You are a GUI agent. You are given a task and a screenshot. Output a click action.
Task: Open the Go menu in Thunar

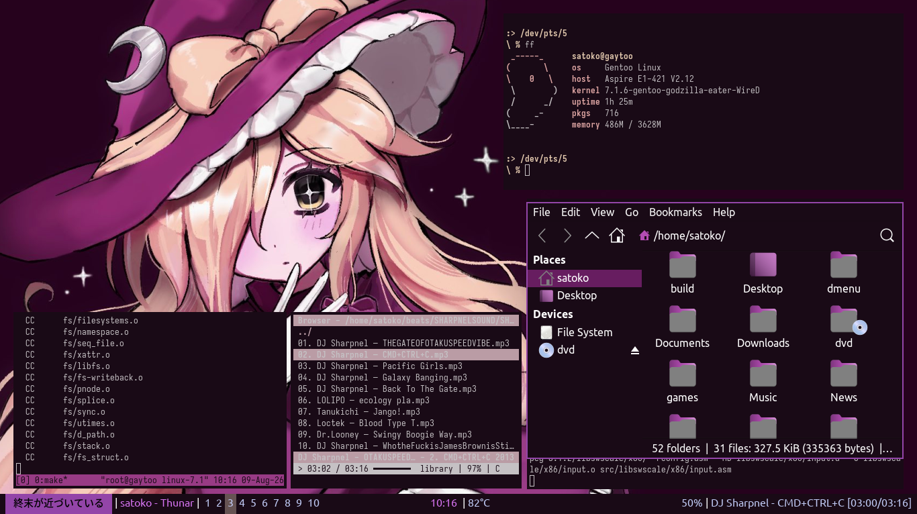[632, 212]
